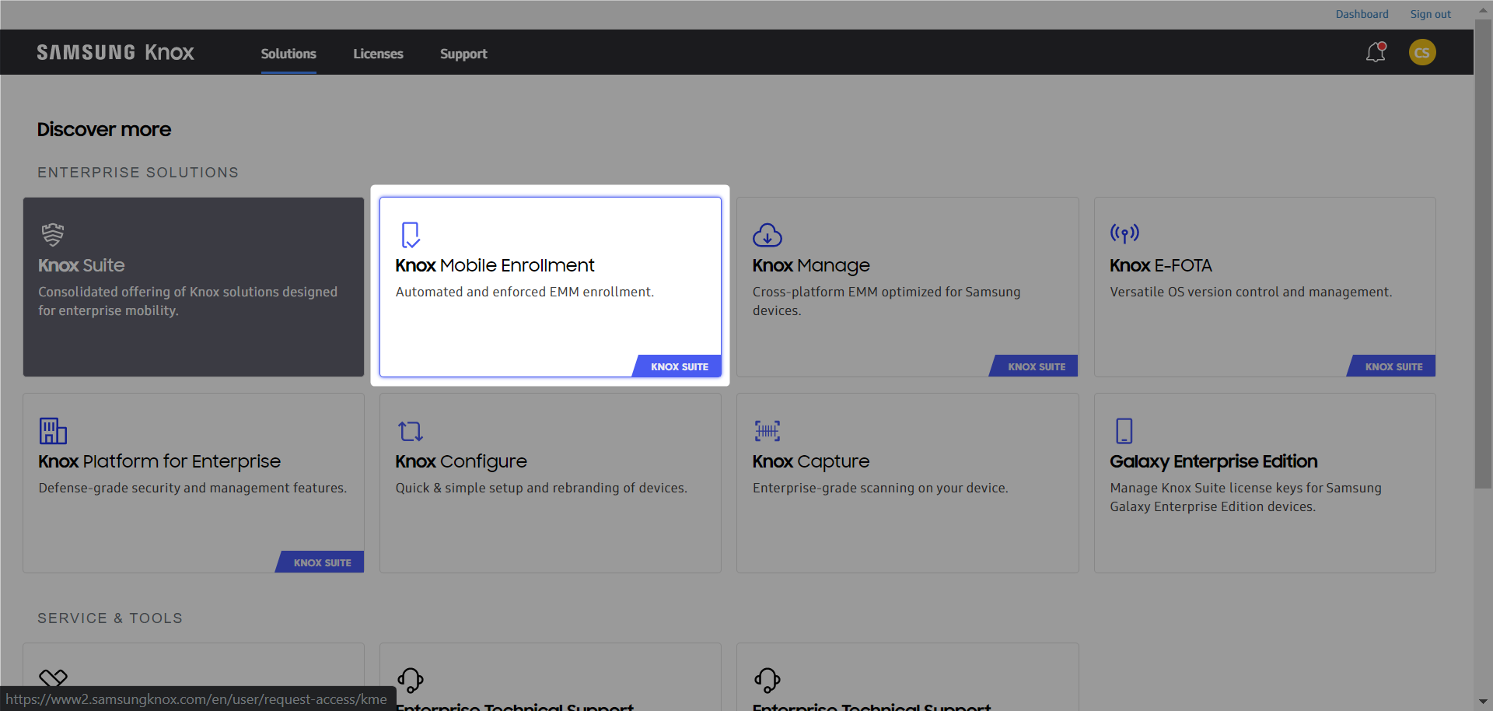The height and width of the screenshot is (711, 1493).
Task: Switch to the Solutions menu
Action: click(x=288, y=54)
